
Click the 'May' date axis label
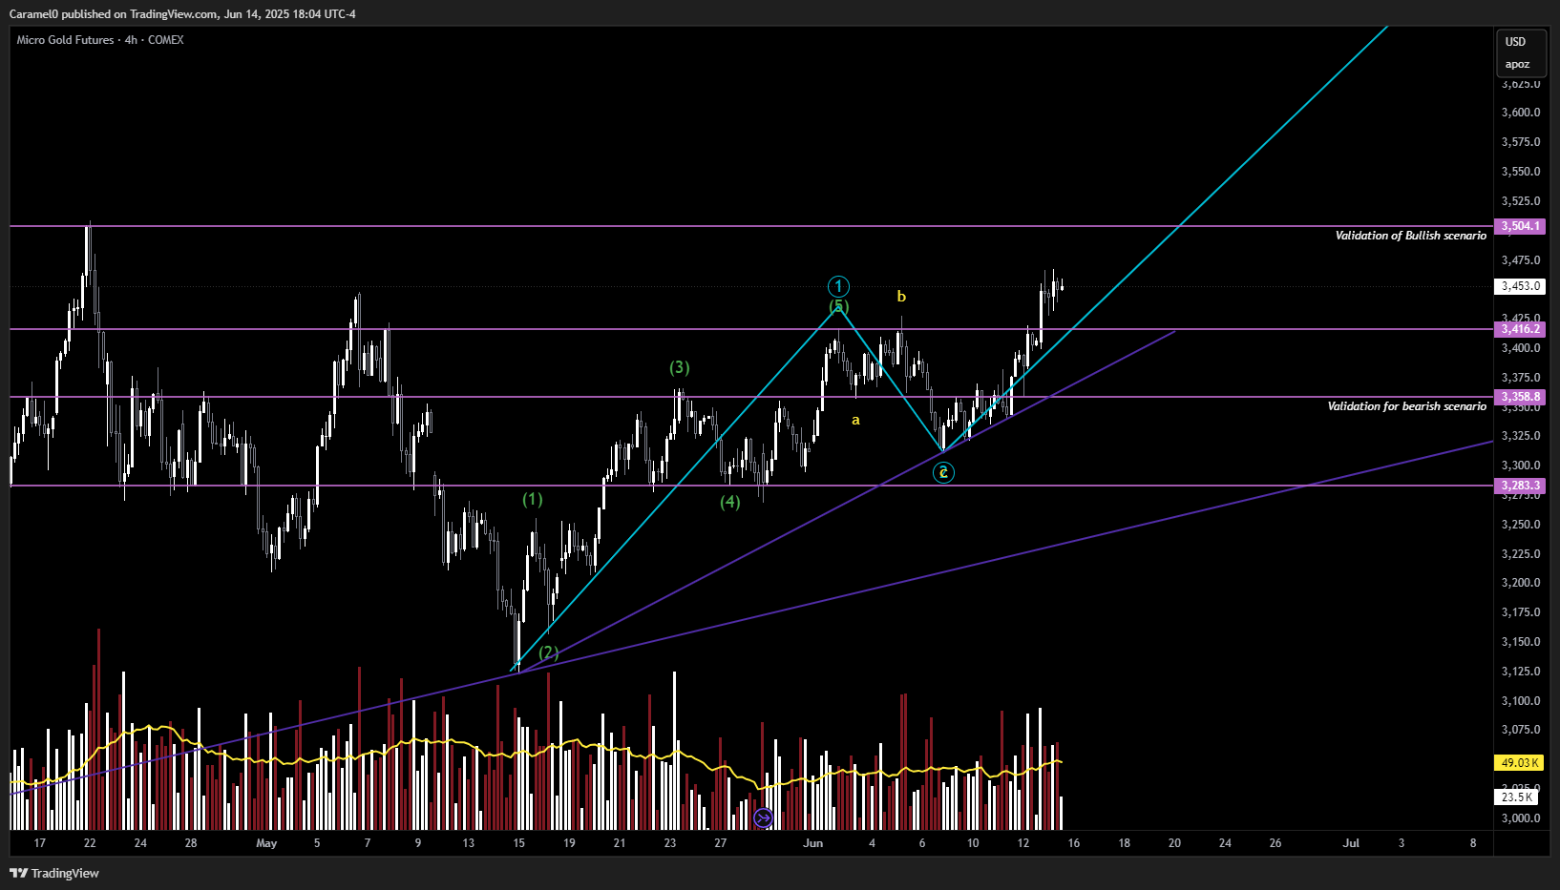(x=266, y=843)
